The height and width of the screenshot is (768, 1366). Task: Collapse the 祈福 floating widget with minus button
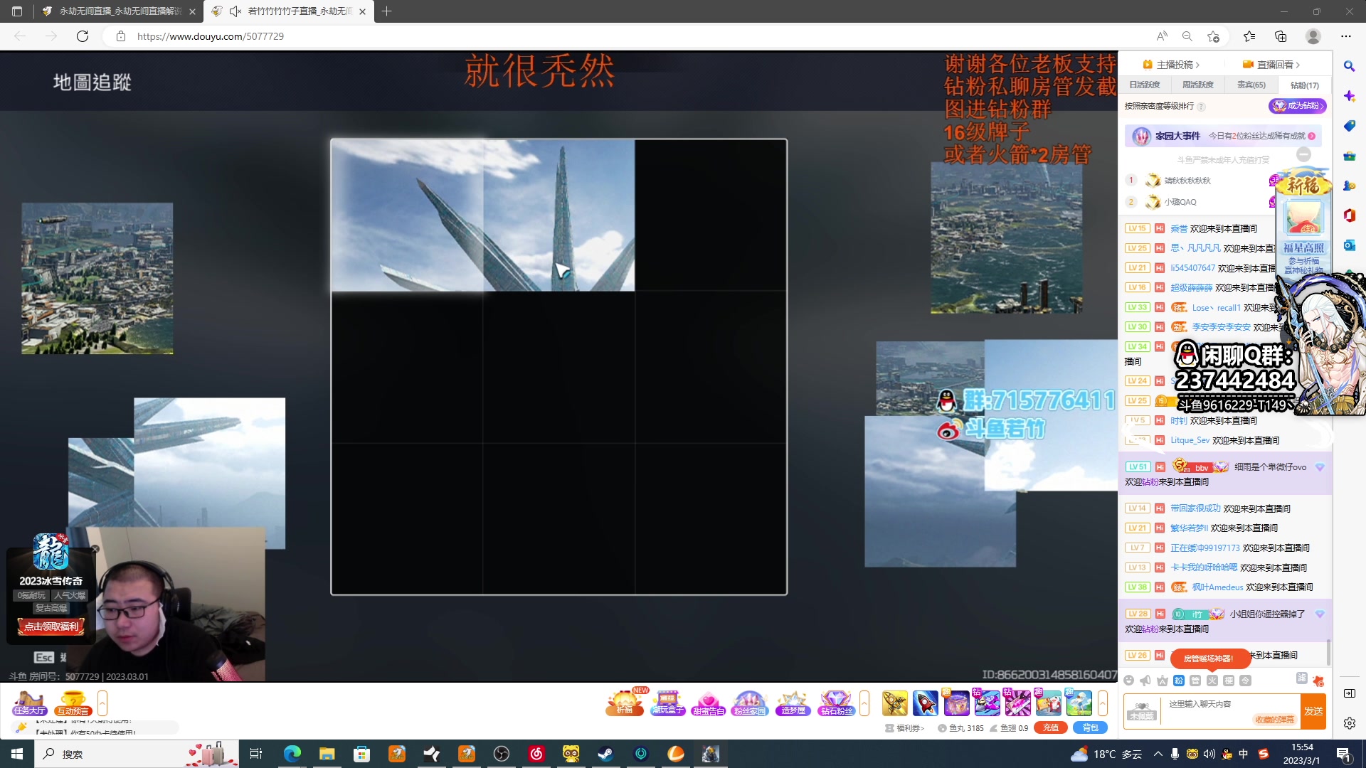[x=1303, y=154]
